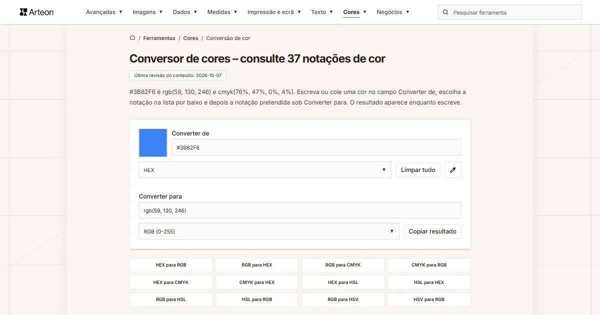Screen dimensions: 600x315
Task: Select the HEX para HSL shortcut
Action: pyautogui.click(x=343, y=282)
